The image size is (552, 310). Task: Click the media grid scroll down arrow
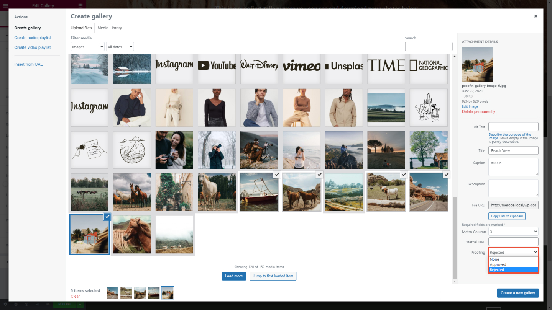click(455, 281)
